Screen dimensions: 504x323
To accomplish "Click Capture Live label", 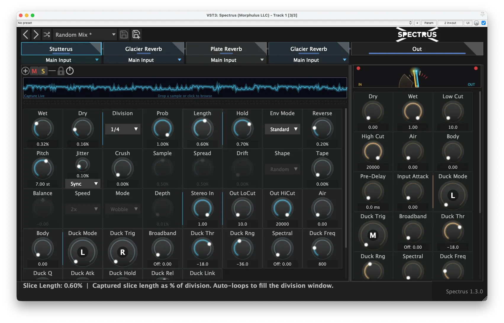I will 34,96.
